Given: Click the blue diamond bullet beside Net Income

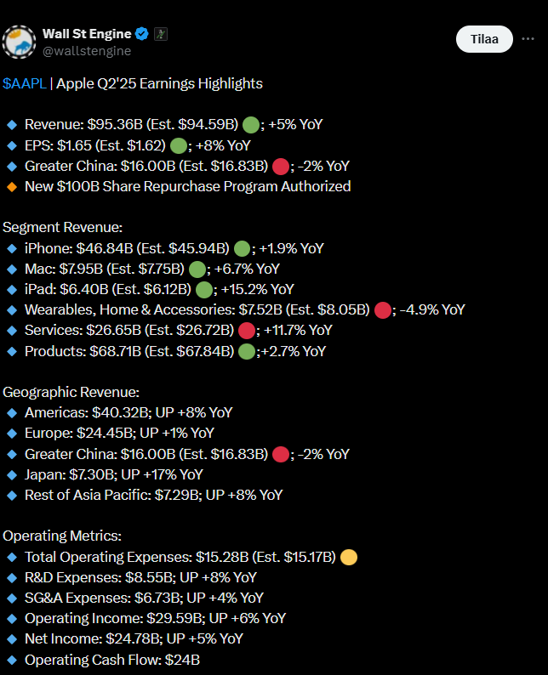Looking at the screenshot, I should coord(11,639).
